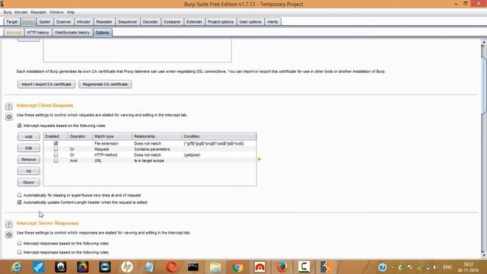Enable first 'Intercept responses based on' checkbox
The image size is (487, 274).
[x=20, y=244]
